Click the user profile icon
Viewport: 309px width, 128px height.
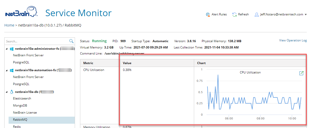click(257, 14)
